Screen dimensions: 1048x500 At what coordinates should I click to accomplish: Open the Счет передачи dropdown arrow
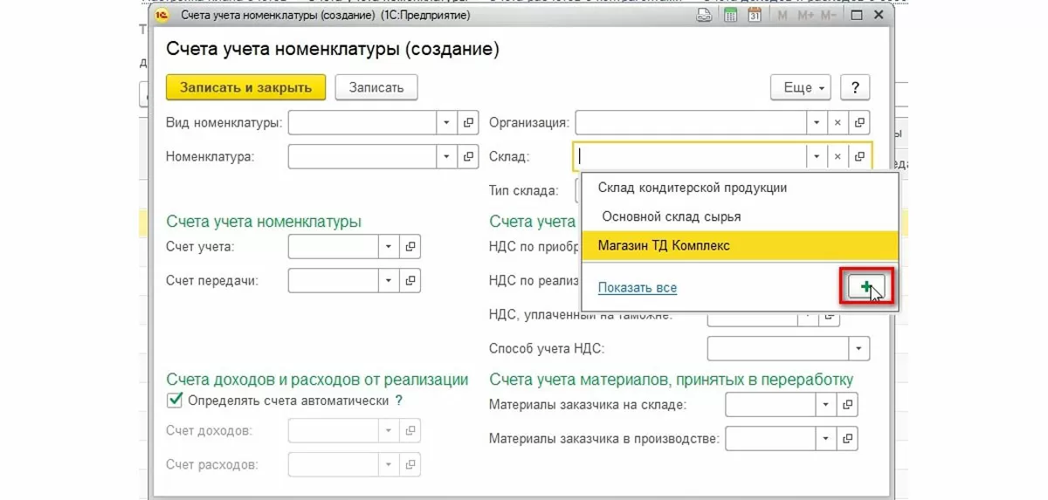coord(389,281)
